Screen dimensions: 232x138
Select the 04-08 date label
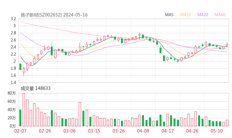click(x=143, y=131)
